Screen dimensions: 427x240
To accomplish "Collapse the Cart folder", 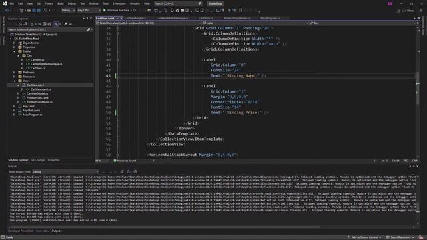I will [x=19, y=55].
